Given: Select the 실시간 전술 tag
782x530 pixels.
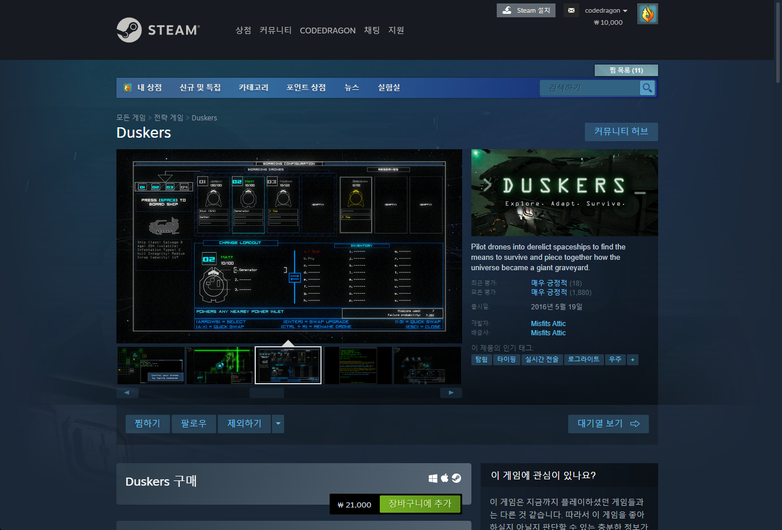Looking at the screenshot, I should click(x=542, y=359).
